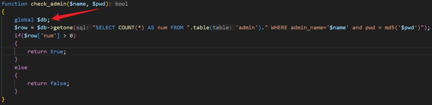Click the return true statement

pos(47,52)
